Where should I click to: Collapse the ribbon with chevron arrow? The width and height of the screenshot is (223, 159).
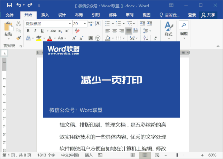pyautogui.click(x=218, y=46)
